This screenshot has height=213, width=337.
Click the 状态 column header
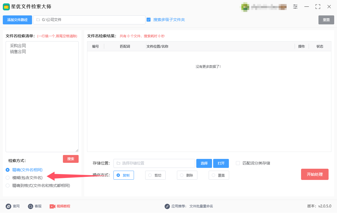[320, 47]
